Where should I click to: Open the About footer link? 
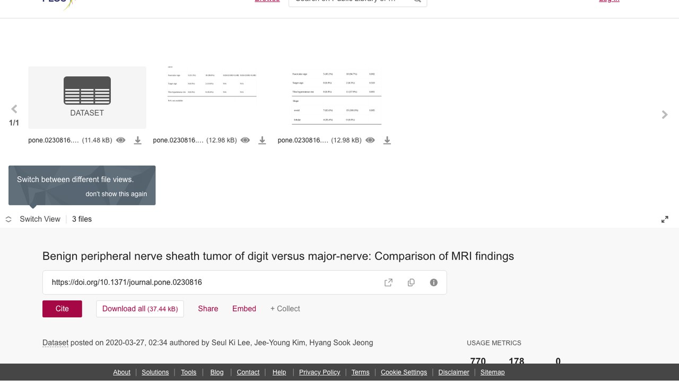[121, 372]
